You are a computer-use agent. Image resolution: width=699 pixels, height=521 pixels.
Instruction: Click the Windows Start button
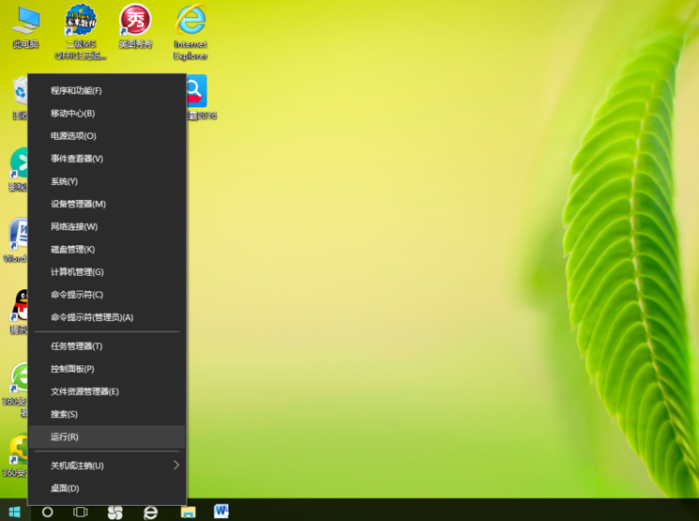15,512
